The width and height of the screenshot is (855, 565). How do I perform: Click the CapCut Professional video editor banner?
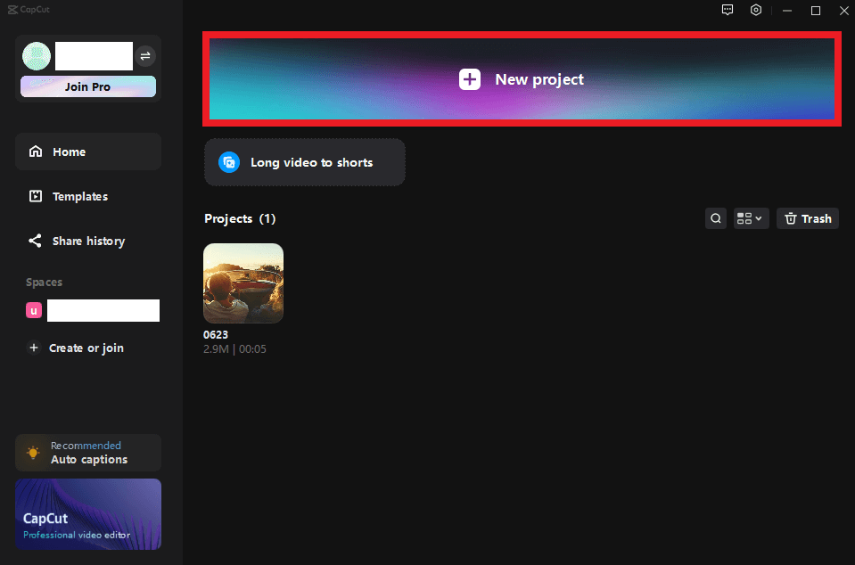click(88, 514)
